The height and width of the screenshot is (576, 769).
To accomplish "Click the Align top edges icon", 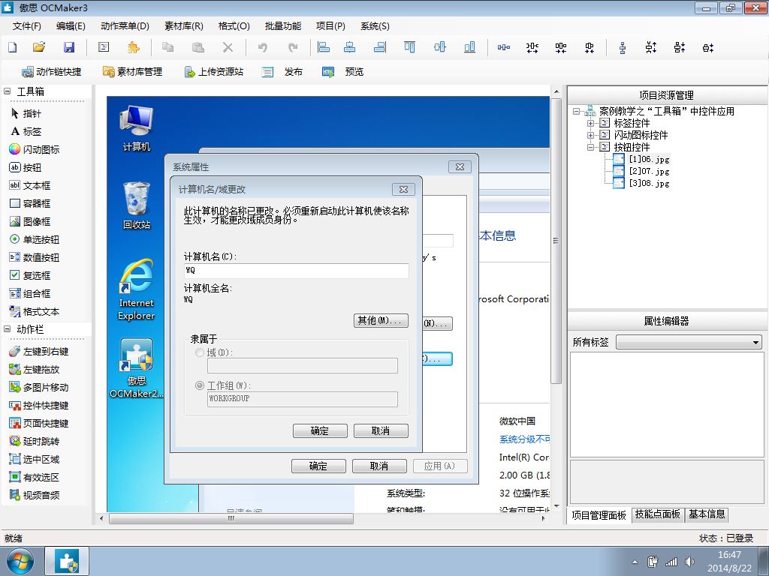I will (409, 47).
